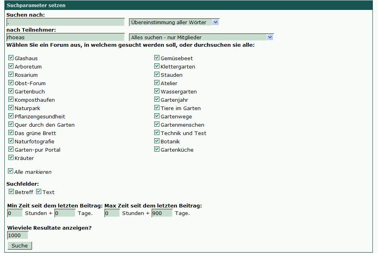This screenshot has width=378, height=253.
Task: Toggle the Gartenjahr checkbox
Action: point(157,99)
